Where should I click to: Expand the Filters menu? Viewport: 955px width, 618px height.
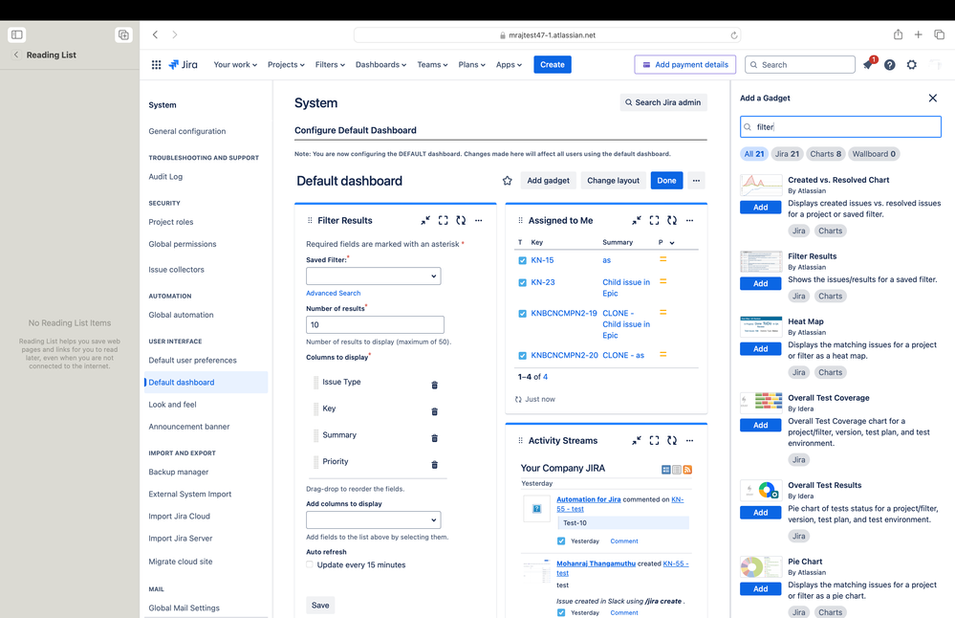pos(330,65)
